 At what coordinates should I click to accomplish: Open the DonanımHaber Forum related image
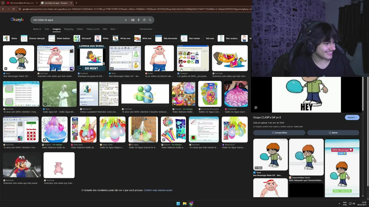[306, 157]
